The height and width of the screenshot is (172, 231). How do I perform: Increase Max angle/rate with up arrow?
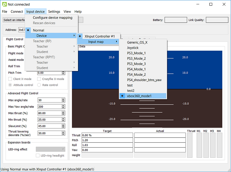click(x=63, y=99)
